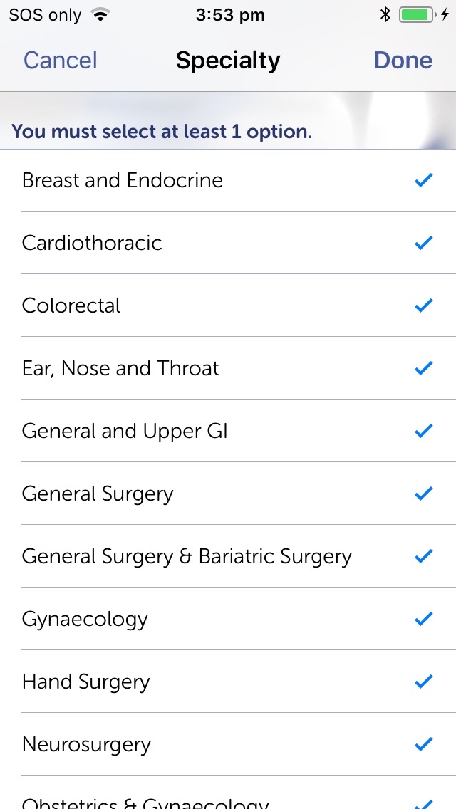Tap the Bluetooth status icon

pos(385,15)
